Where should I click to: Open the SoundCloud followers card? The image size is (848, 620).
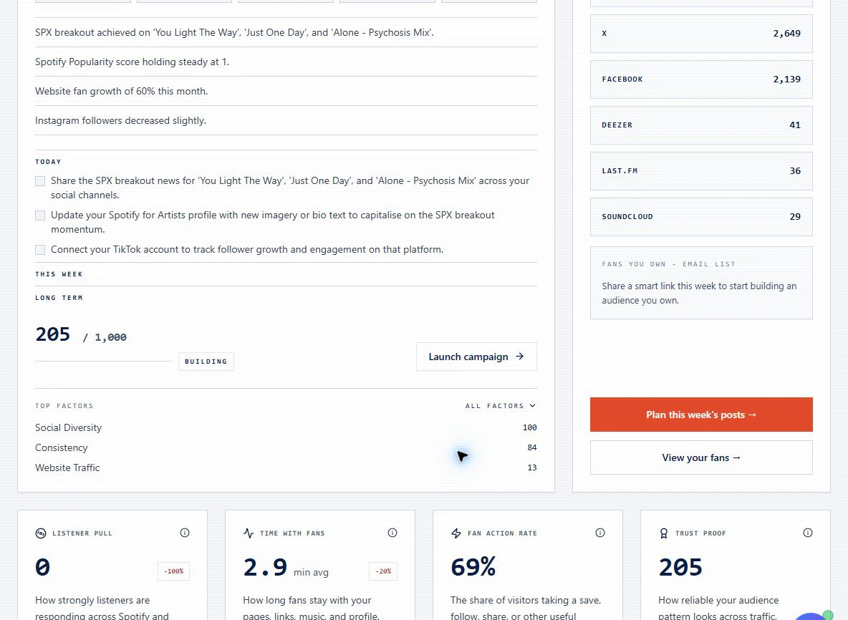(701, 217)
